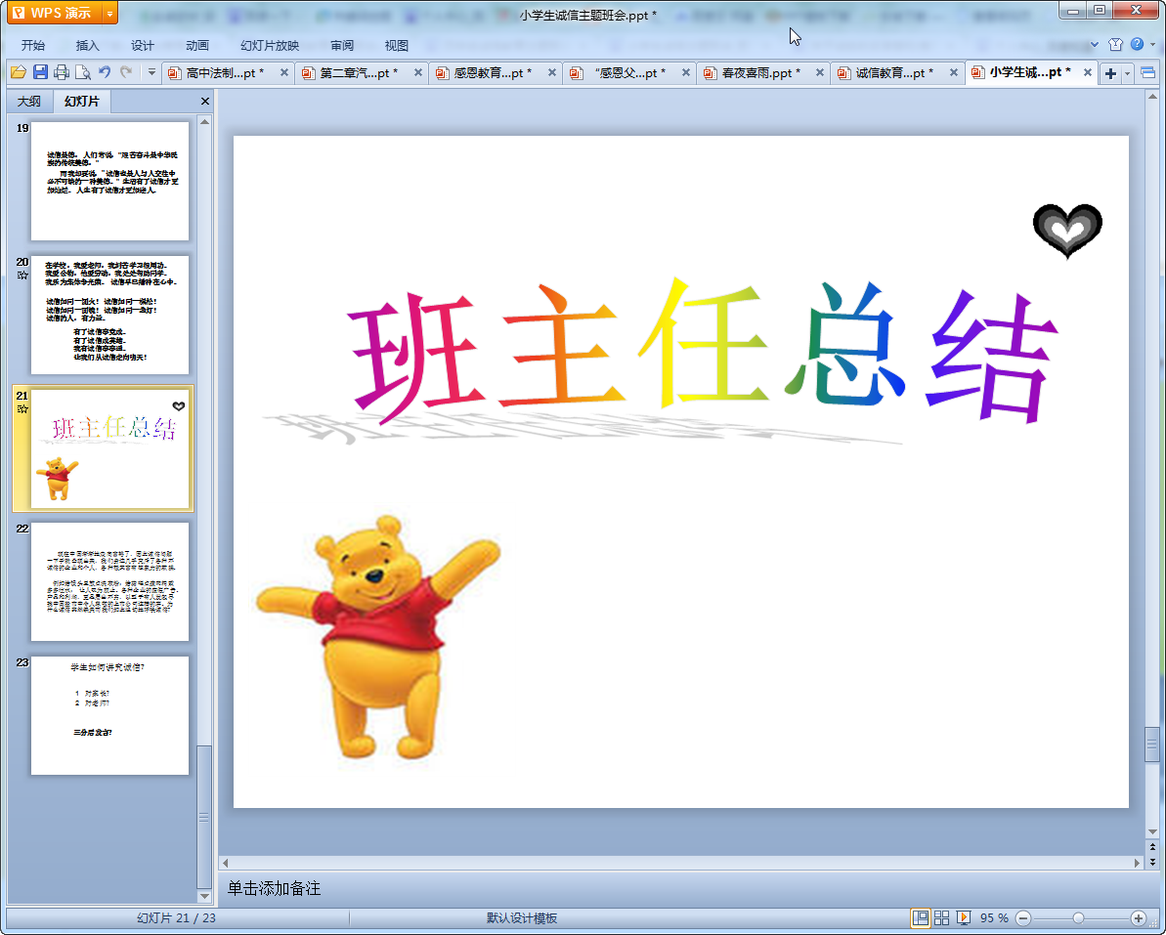Select slide 23 thumbnail
Screen dimensions: 1166x935
[x=110, y=715]
